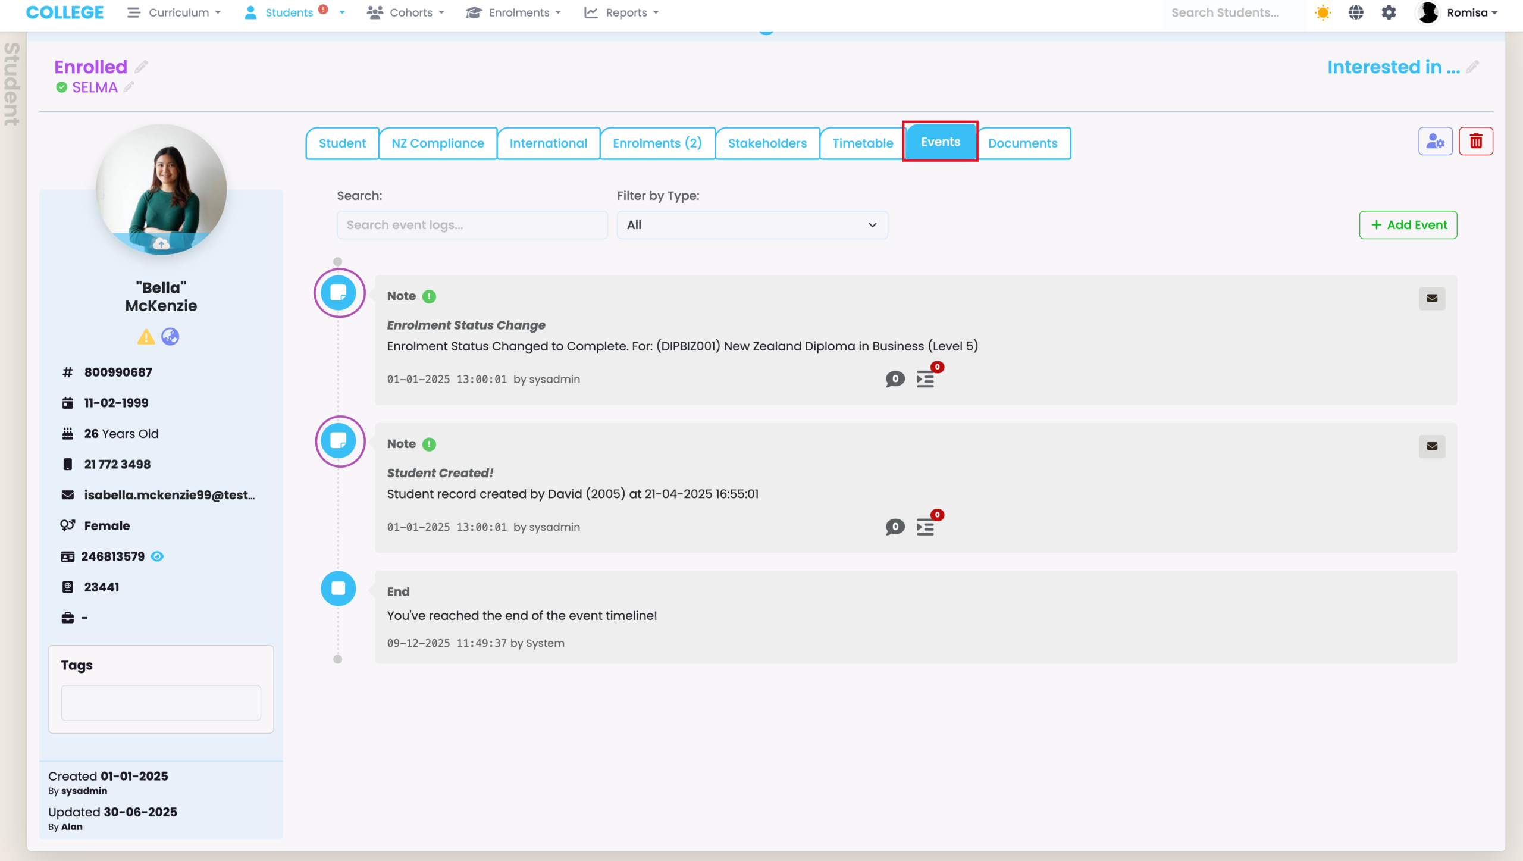Edit Enrolled status with pencil icon
The width and height of the screenshot is (1523, 861).
pos(141,67)
